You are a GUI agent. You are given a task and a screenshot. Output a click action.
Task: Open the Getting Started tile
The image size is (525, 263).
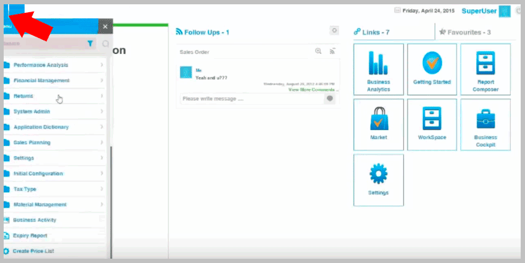[432, 69]
